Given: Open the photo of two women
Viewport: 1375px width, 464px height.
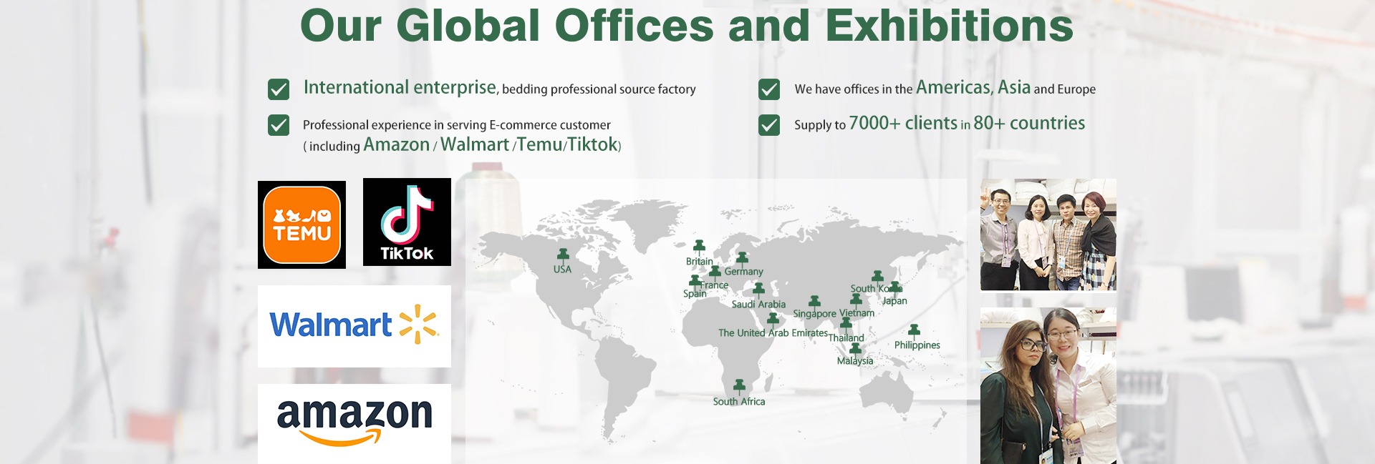Looking at the screenshot, I should click(x=1048, y=386).
